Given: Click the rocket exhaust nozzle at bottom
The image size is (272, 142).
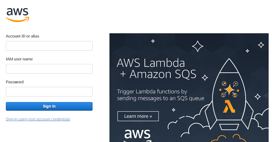Looking at the screenshot, I should 229,127.
